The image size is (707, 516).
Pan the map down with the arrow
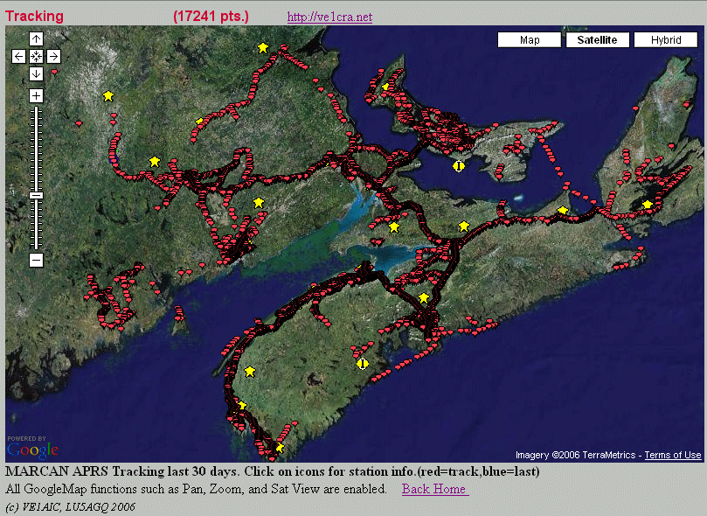36,73
